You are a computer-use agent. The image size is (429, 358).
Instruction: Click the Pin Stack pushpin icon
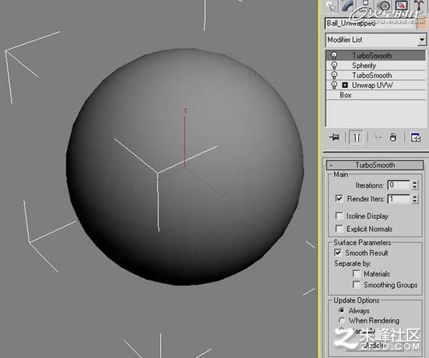coord(334,137)
